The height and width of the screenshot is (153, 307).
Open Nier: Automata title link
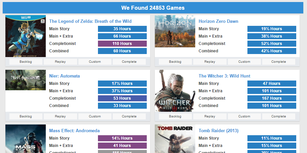pos(64,76)
